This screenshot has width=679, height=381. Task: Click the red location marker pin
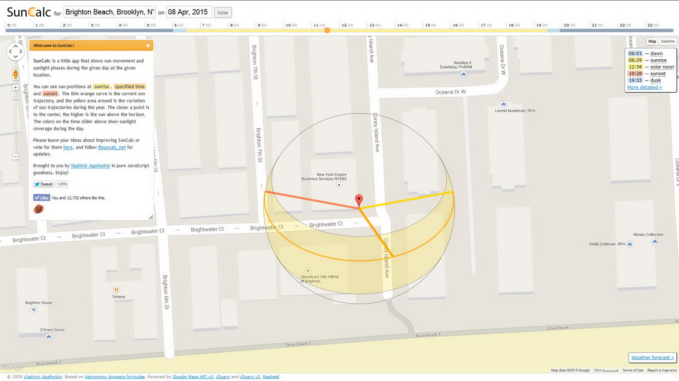359,201
